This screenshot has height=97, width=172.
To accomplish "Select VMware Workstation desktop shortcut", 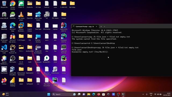I will [x=21, y=27].
